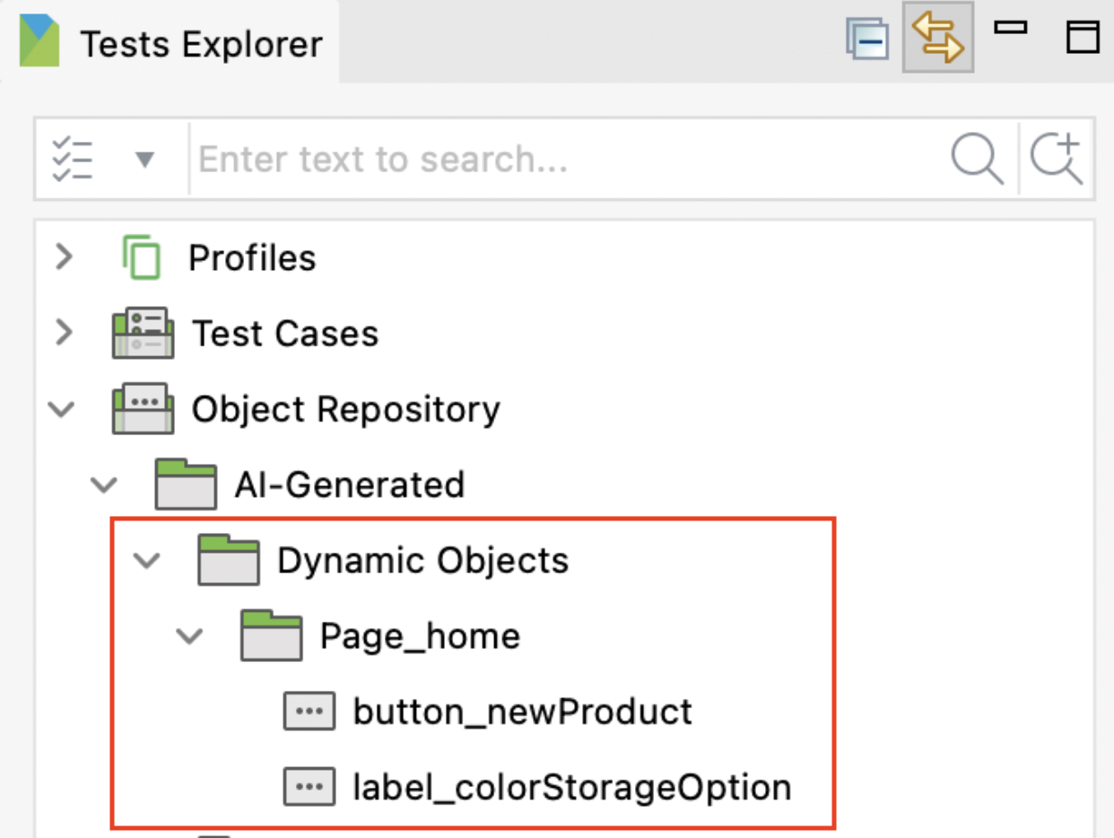
Task: Collapse the Dynamic Objects folder
Action: click(x=146, y=560)
